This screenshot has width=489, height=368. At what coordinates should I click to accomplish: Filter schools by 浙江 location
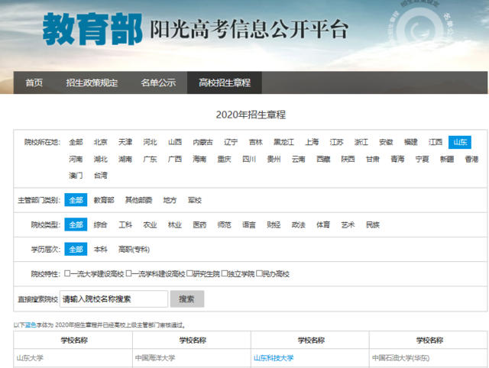(x=361, y=142)
